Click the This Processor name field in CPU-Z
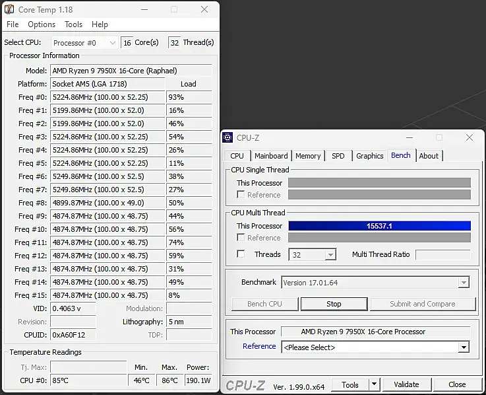 tap(375, 332)
